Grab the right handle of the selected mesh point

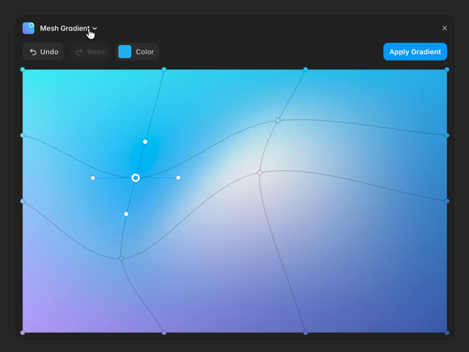coord(178,178)
